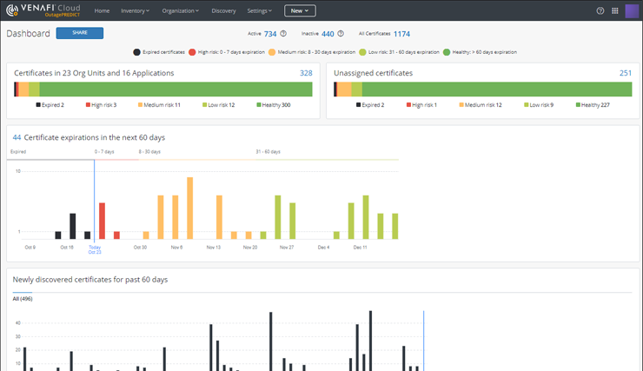Viewport: 643px width, 371px height.
Task: Click the info icon beside Active count
Action: point(283,34)
